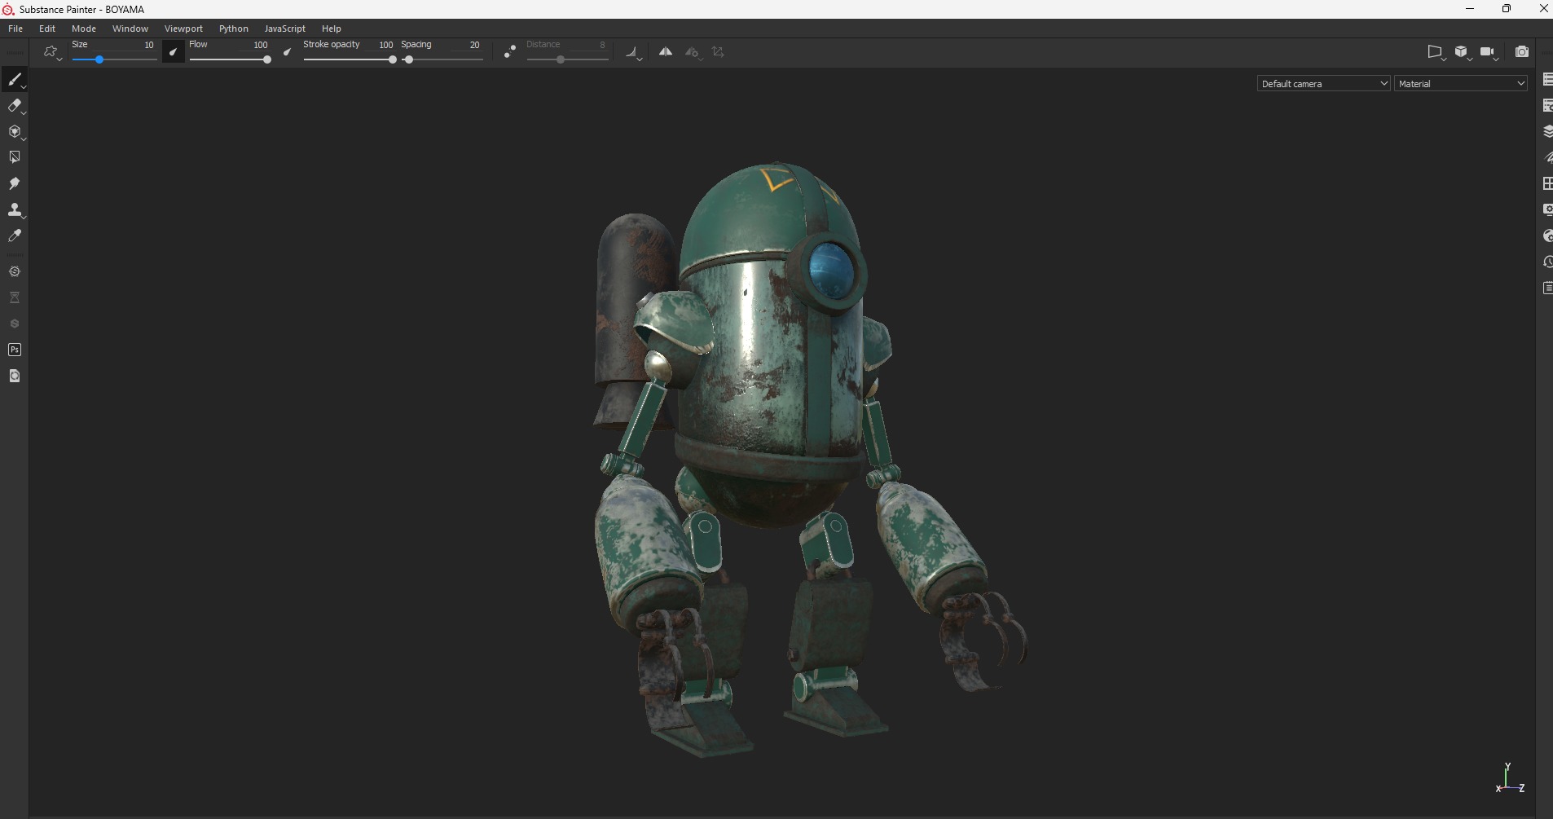Open the Mode menu
This screenshot has width=1553, height=819.
84,29
